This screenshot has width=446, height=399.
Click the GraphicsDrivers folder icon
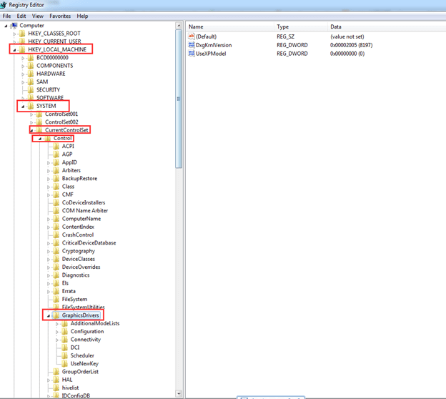click(56, 315)
